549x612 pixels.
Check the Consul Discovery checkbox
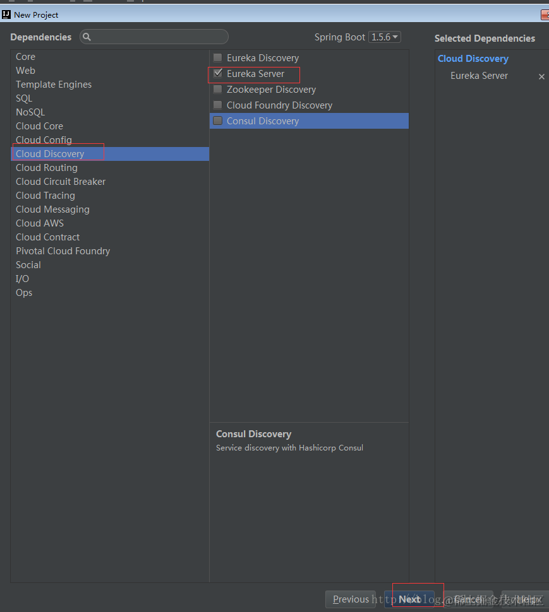click(x=218, y=121)
